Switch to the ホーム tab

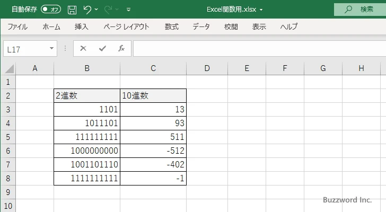(x=51, y=26)
